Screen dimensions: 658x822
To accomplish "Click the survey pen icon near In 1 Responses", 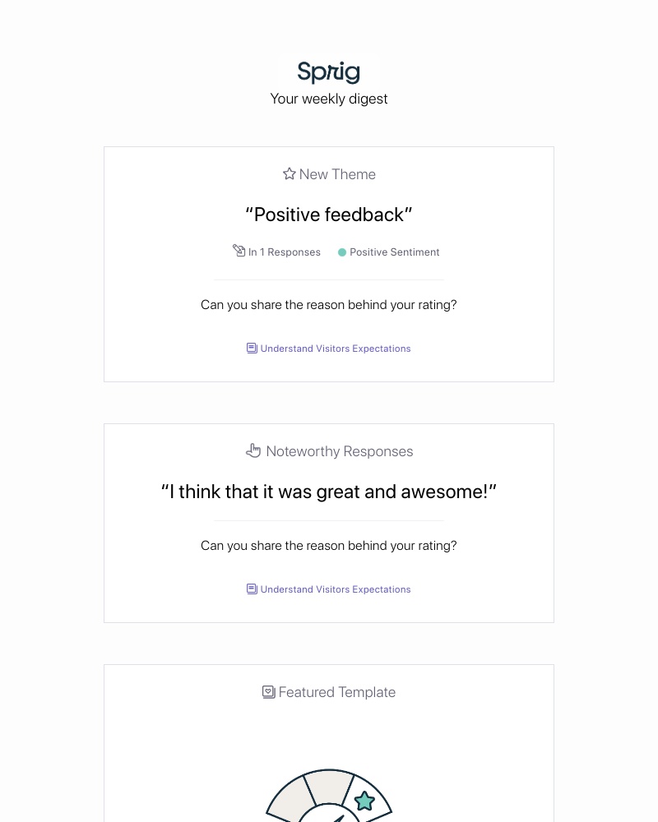I will tap(239, 251).
